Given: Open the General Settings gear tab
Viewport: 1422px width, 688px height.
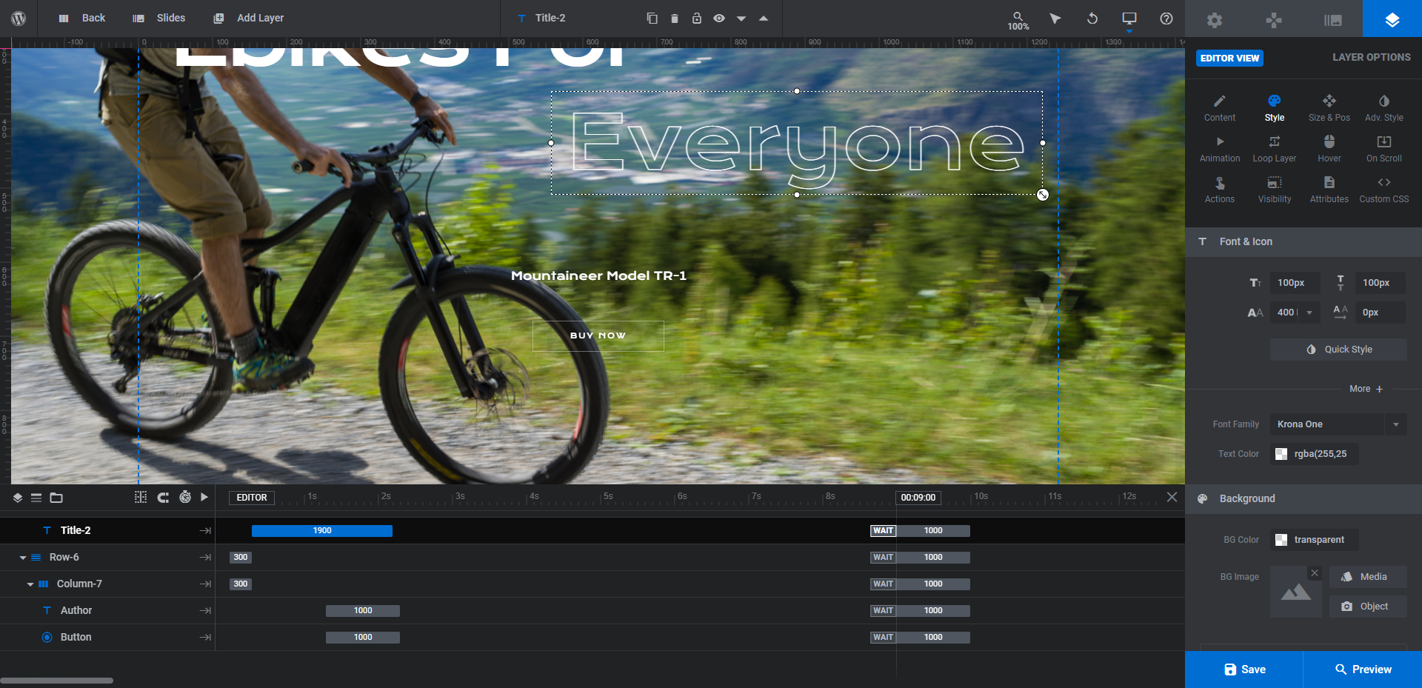Looking at the screenshot, I should pyautogui.click(x=1215, y=19).
